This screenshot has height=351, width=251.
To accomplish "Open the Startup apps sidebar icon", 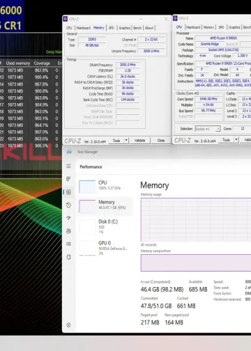I will point(68,218).
